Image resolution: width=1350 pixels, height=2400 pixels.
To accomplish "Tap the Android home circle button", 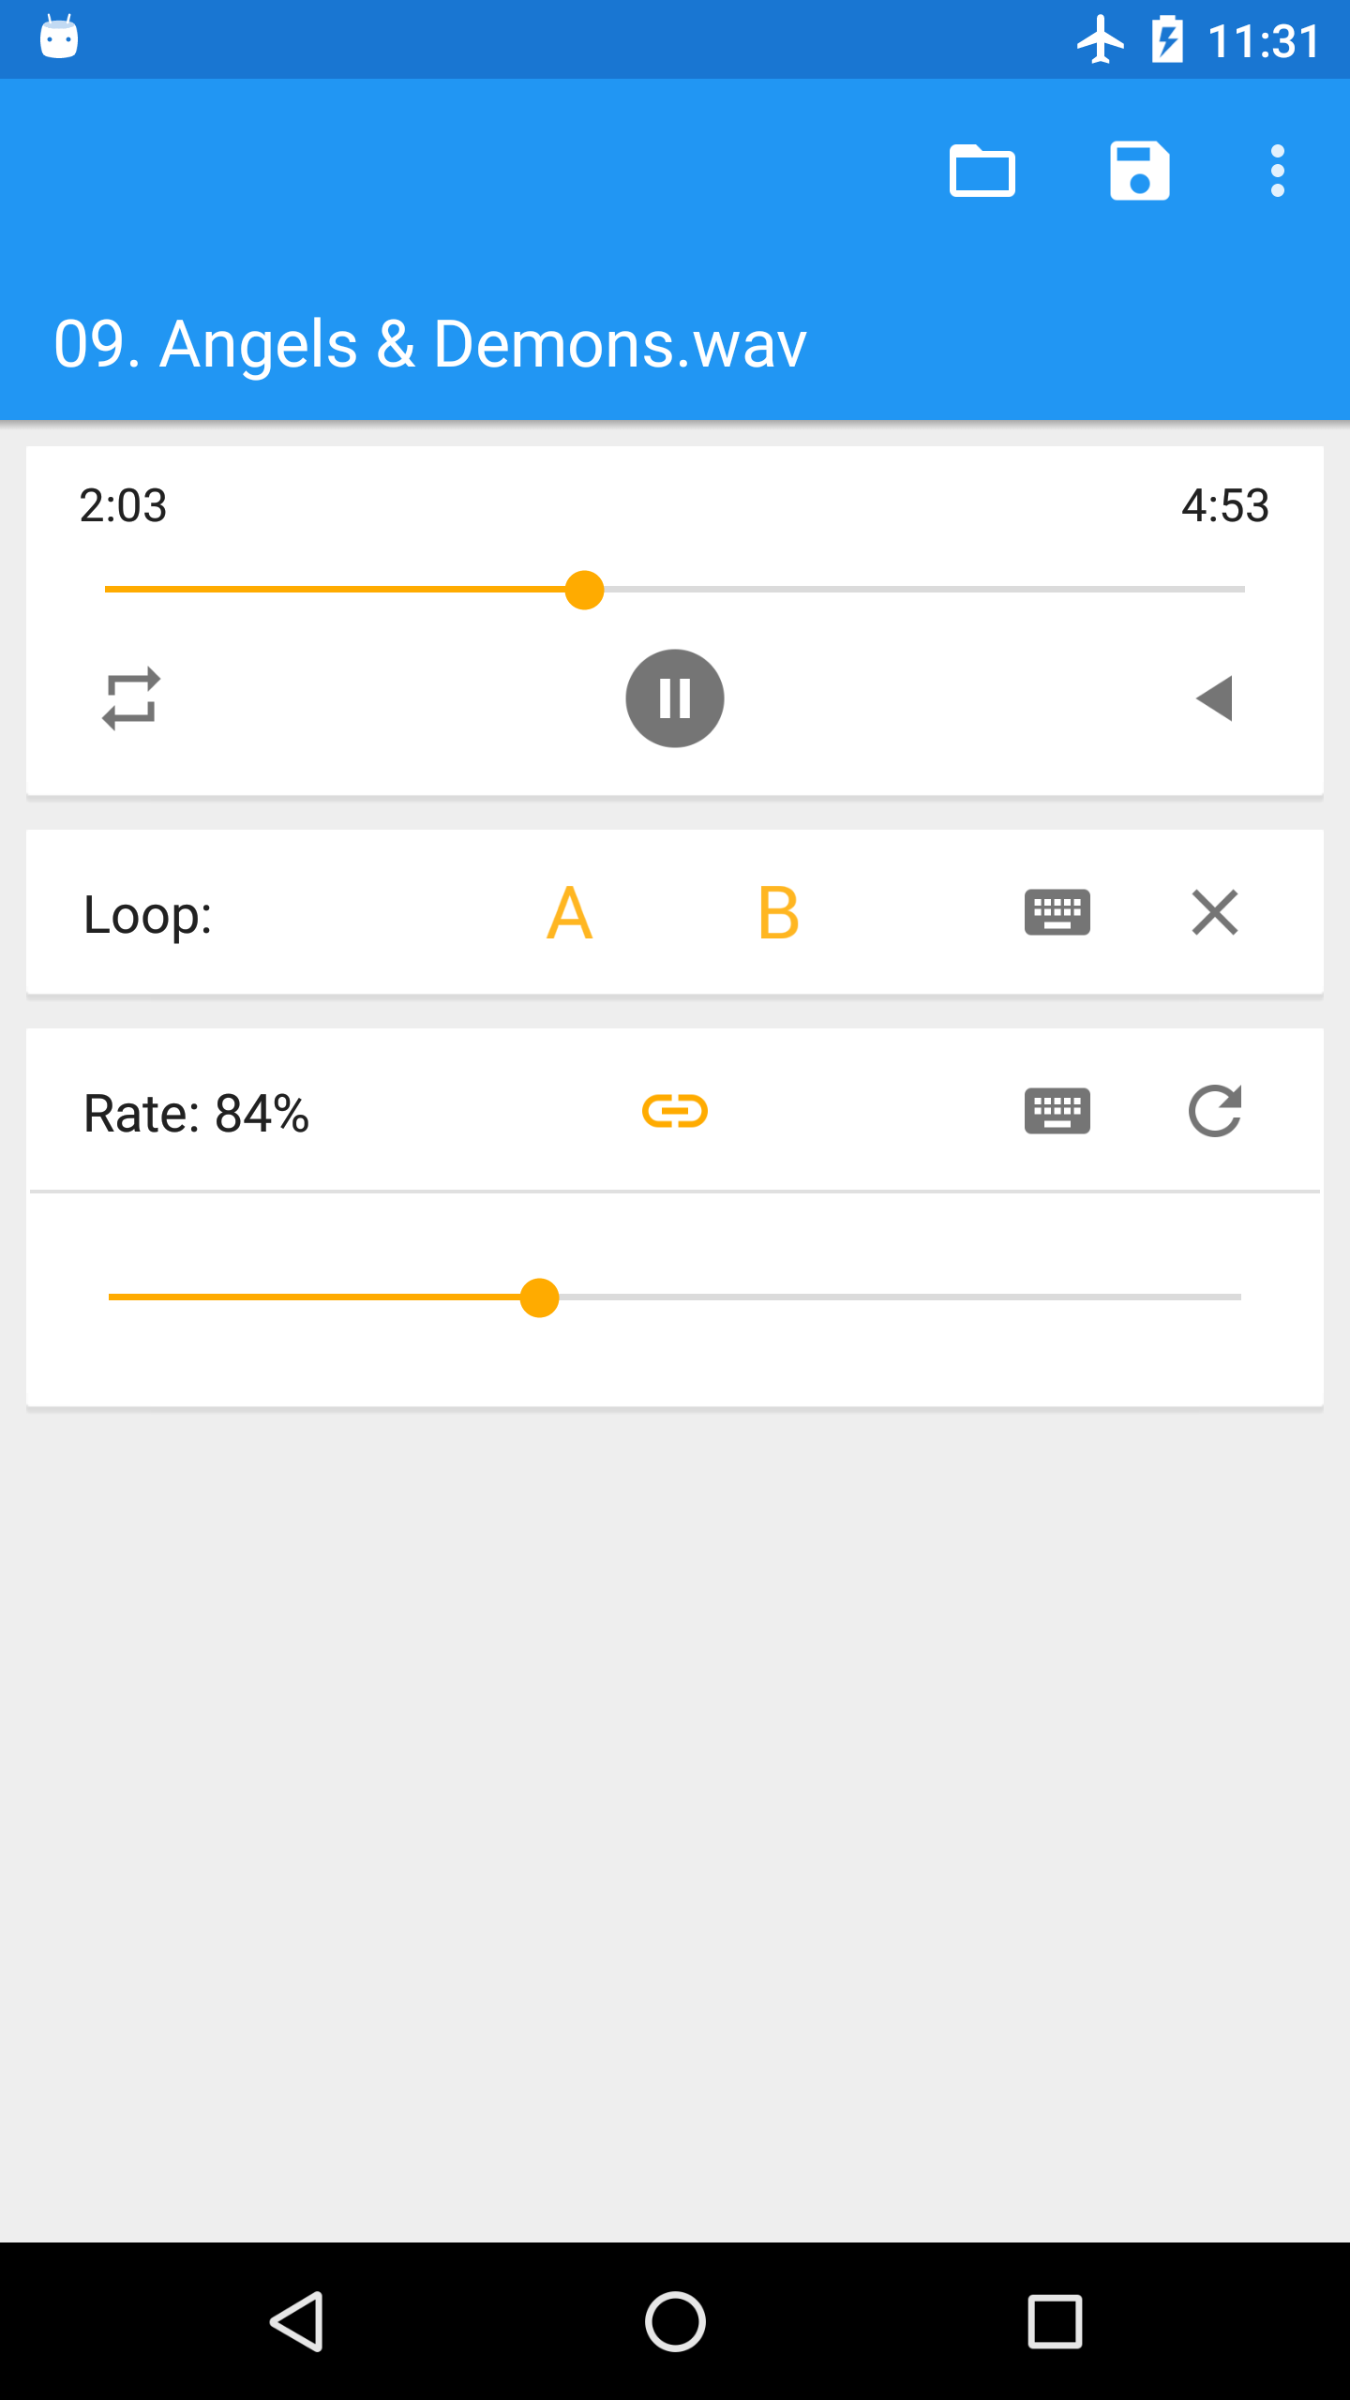I will [675, 2321].
